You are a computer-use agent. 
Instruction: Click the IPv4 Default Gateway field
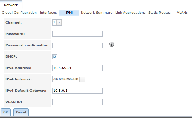pos(77,91)
